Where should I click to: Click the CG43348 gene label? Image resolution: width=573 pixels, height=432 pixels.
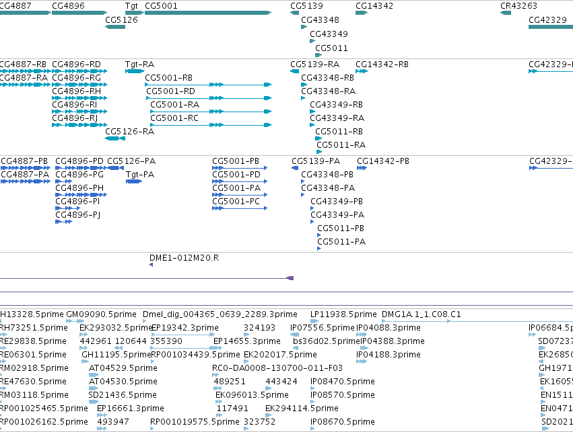(x=320, y=20)
